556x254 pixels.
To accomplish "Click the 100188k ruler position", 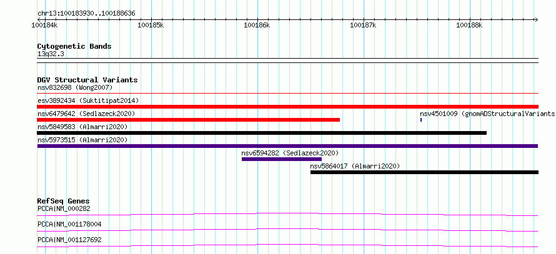I will tap(470, 25).
